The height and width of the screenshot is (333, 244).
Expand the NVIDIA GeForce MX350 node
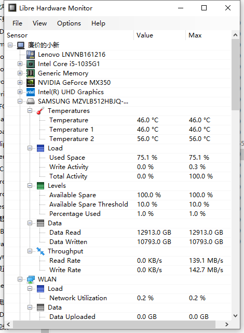click(20, 82)
